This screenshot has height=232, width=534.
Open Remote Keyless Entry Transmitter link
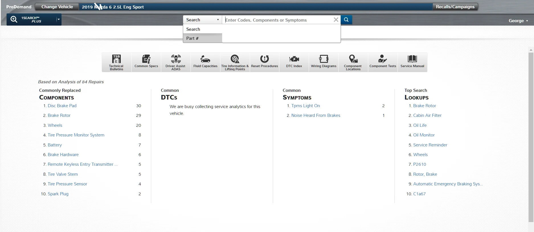point(83,164)
